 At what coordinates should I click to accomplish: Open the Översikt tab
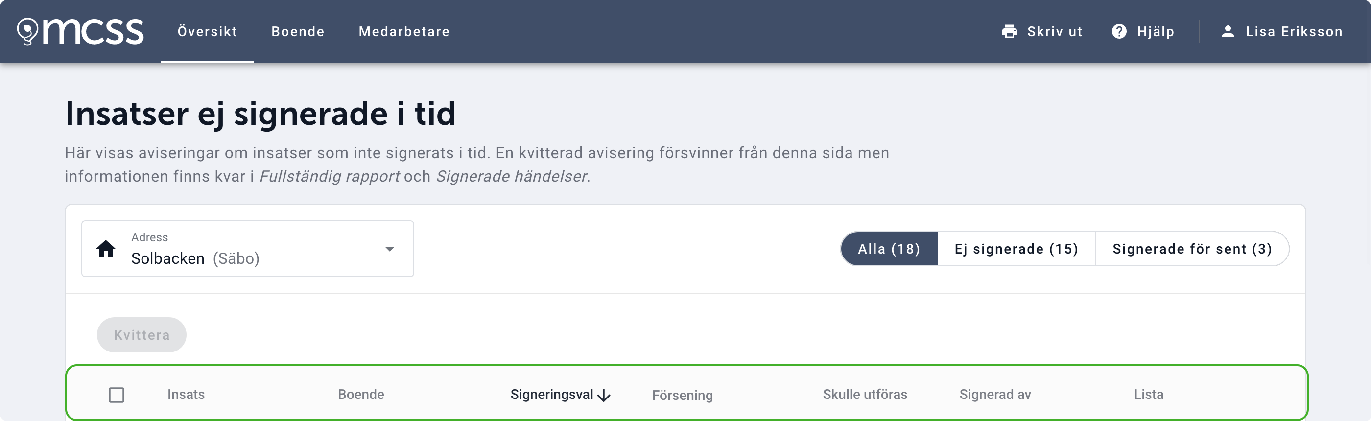coord(207,31)
